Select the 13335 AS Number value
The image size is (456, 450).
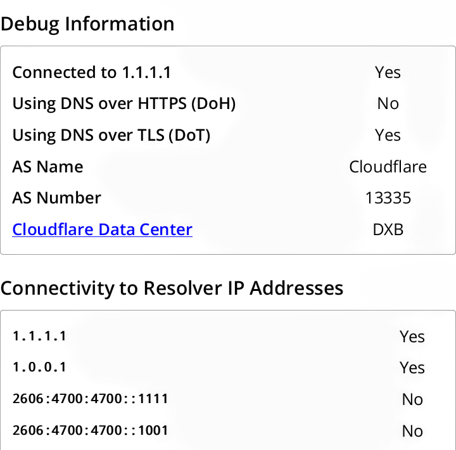388,198
